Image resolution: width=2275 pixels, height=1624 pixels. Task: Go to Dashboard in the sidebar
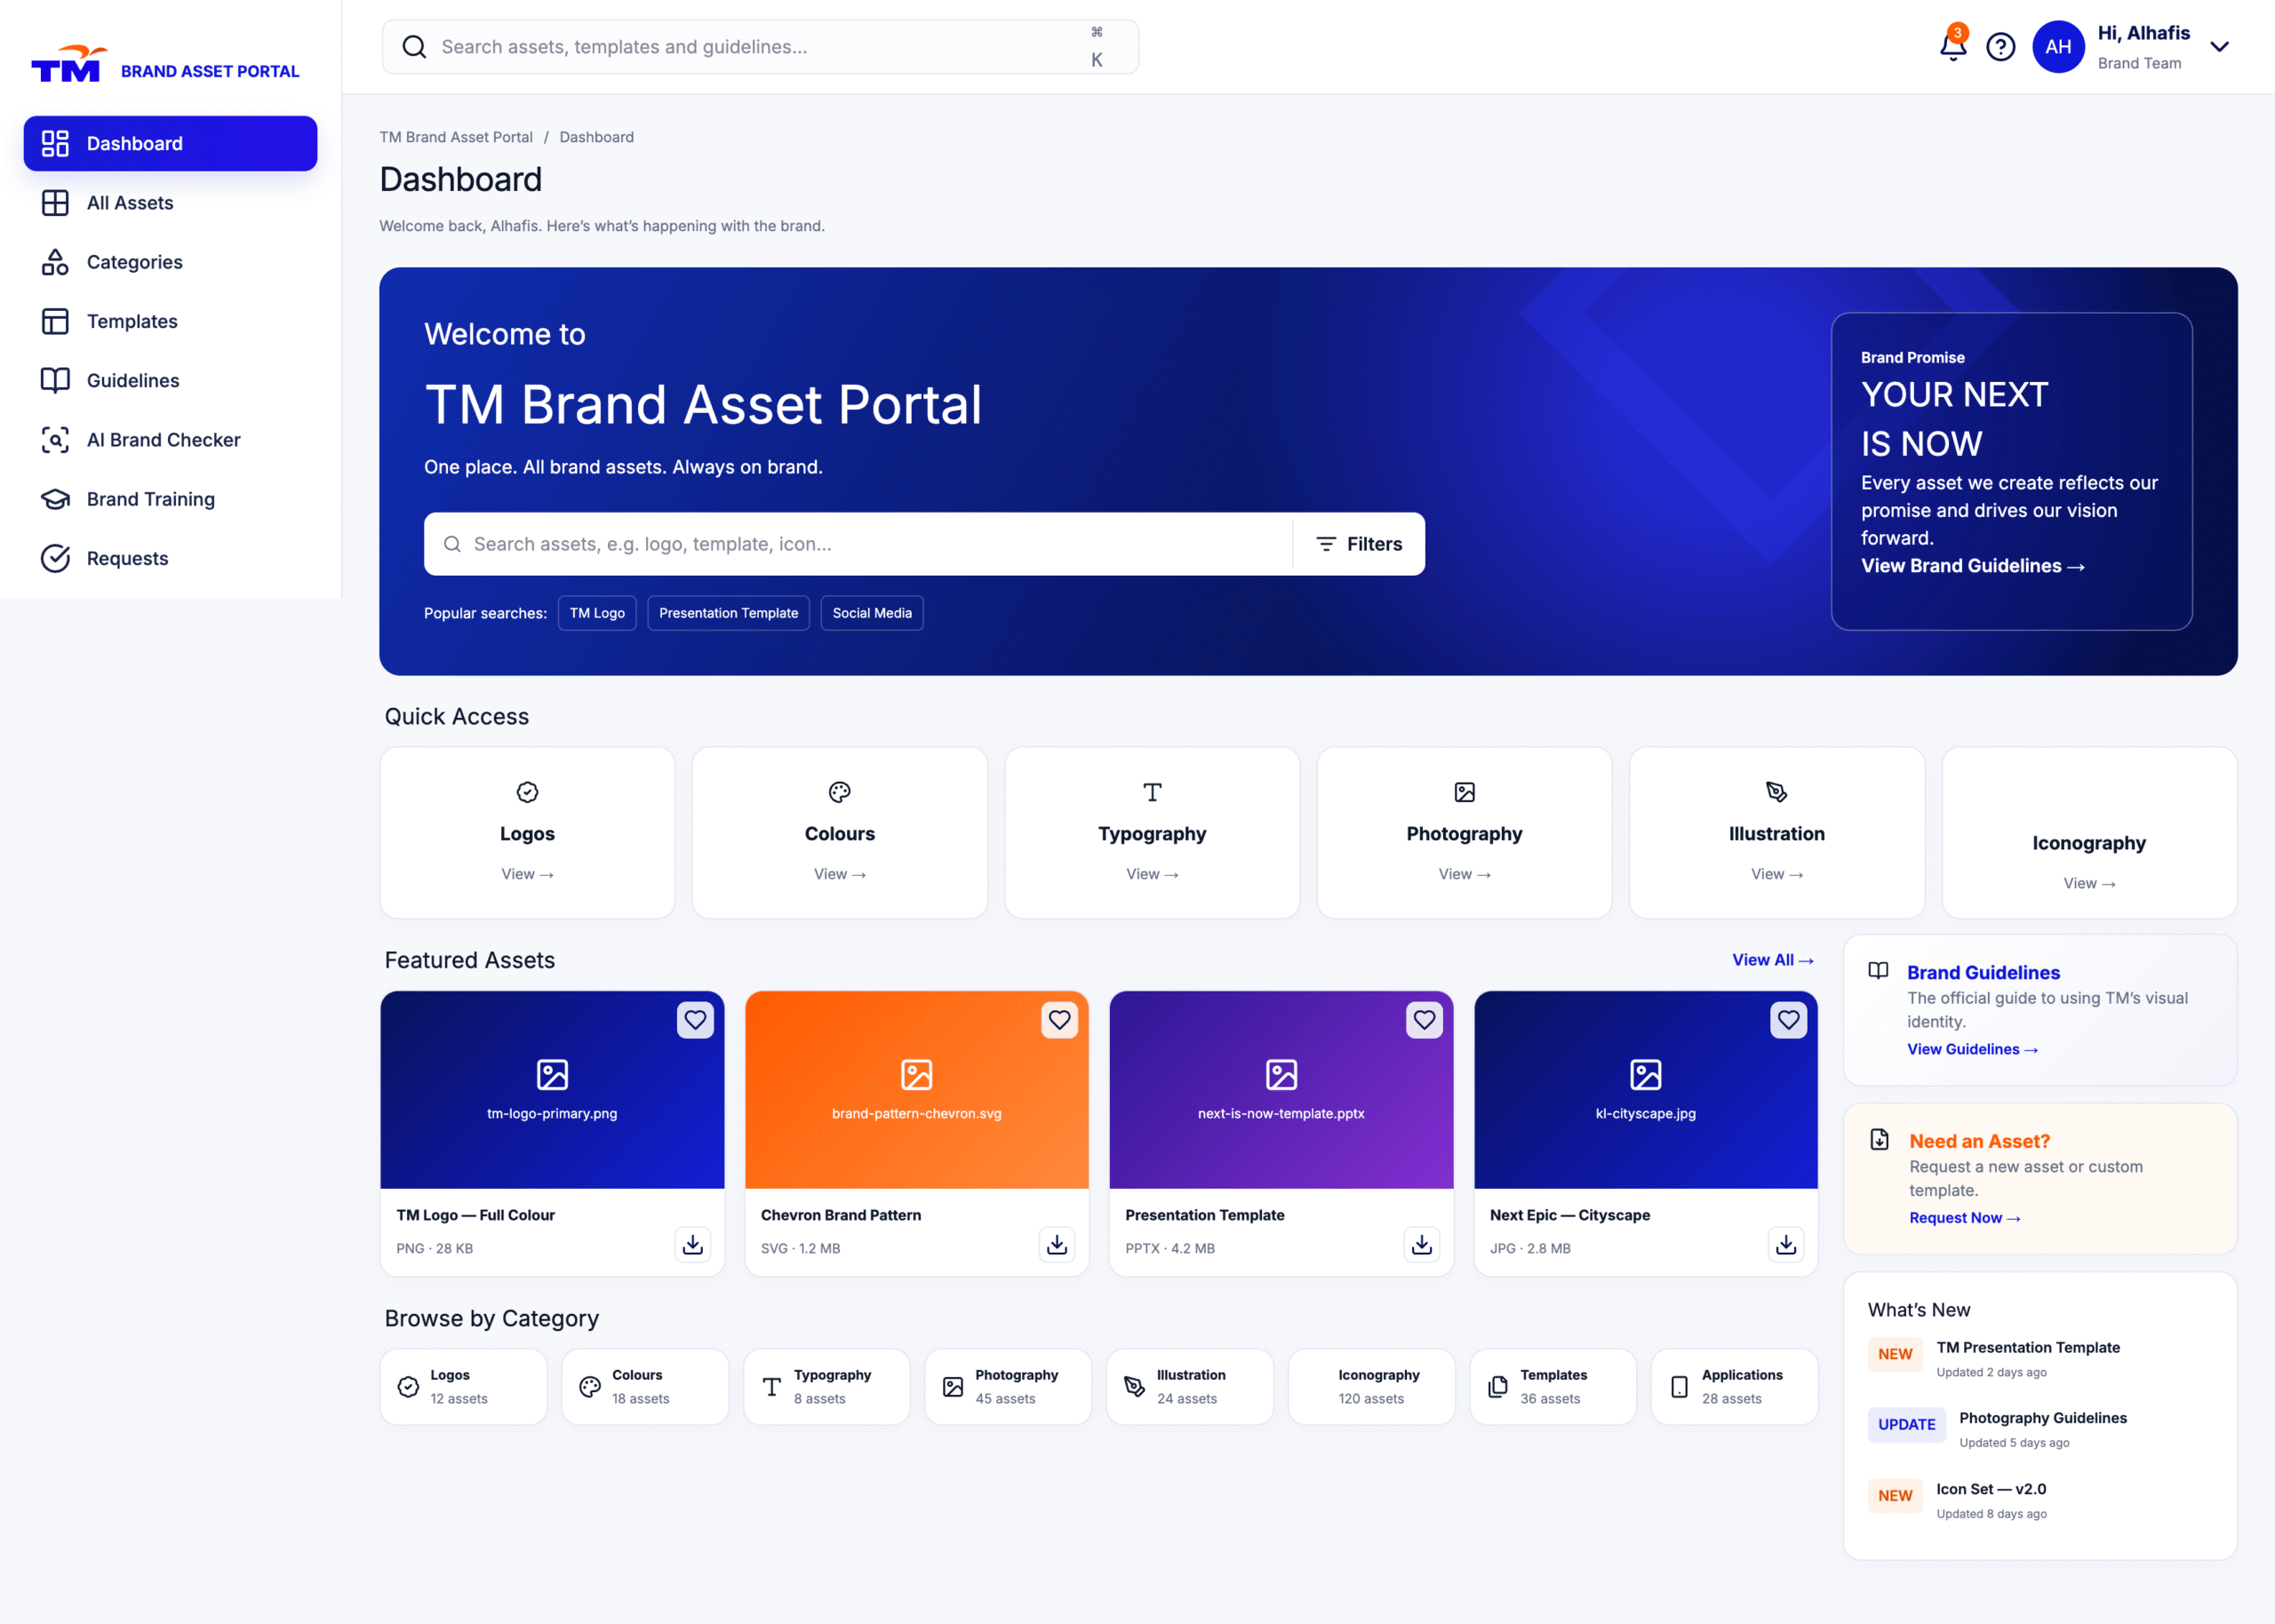click(170, 143)
